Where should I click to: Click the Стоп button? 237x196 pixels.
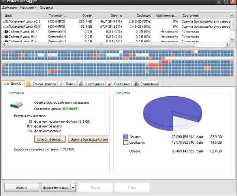coord(132,188)
